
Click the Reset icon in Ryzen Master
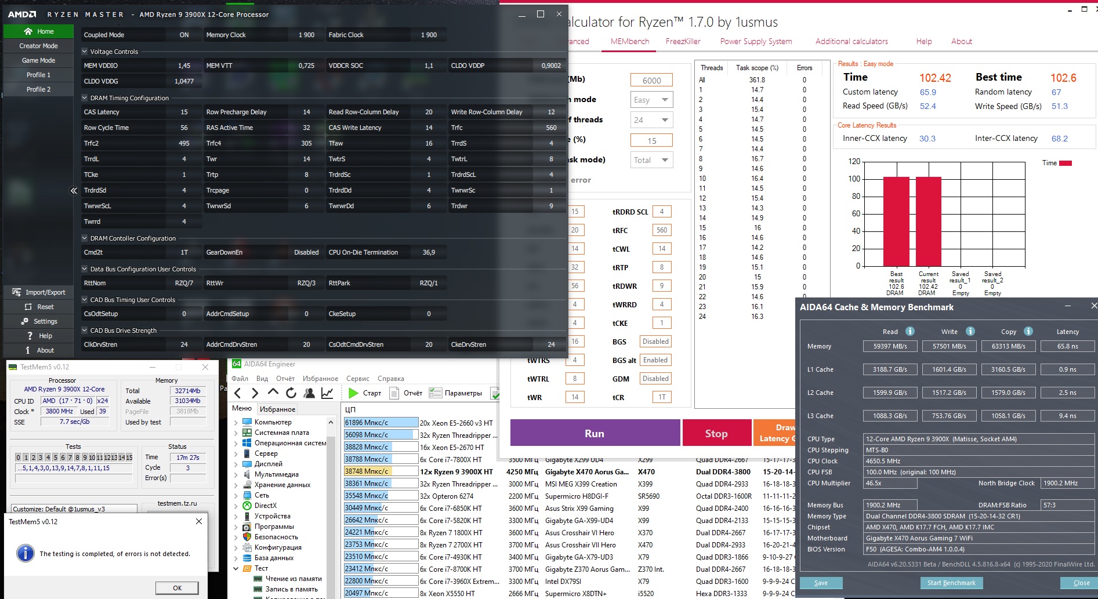coord(28,307)
